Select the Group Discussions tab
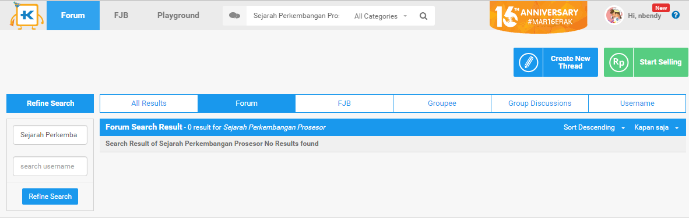 tap(540, 103)
